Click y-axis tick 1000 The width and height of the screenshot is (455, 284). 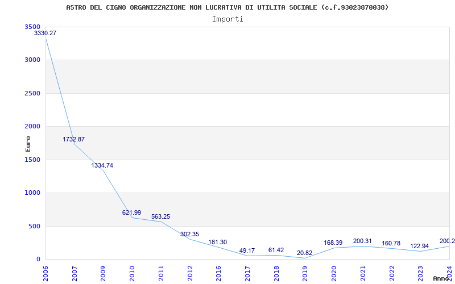point(33,193)
